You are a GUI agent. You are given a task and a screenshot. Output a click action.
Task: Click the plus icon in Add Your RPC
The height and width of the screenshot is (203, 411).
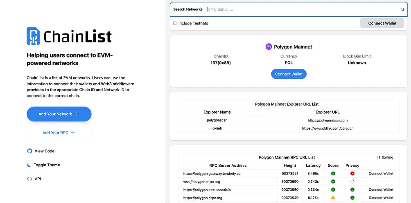(73, 133)
